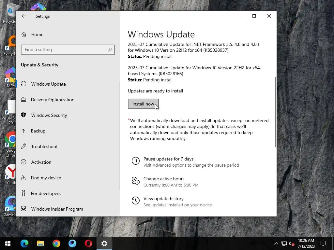Open Opera browser from taskbar

click(x=88, y=243)
